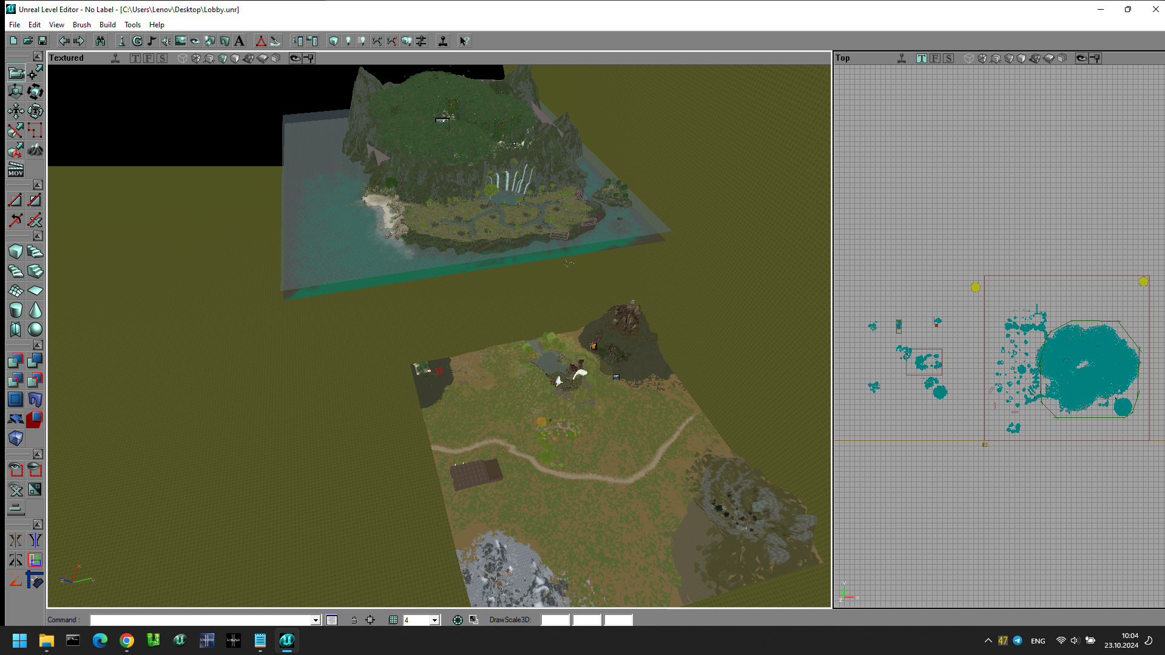Screen dimensions: 1165x655
Task: Toggle realtime preview in Top viewport
Action: pyautogui.click(x=902, y=58)
